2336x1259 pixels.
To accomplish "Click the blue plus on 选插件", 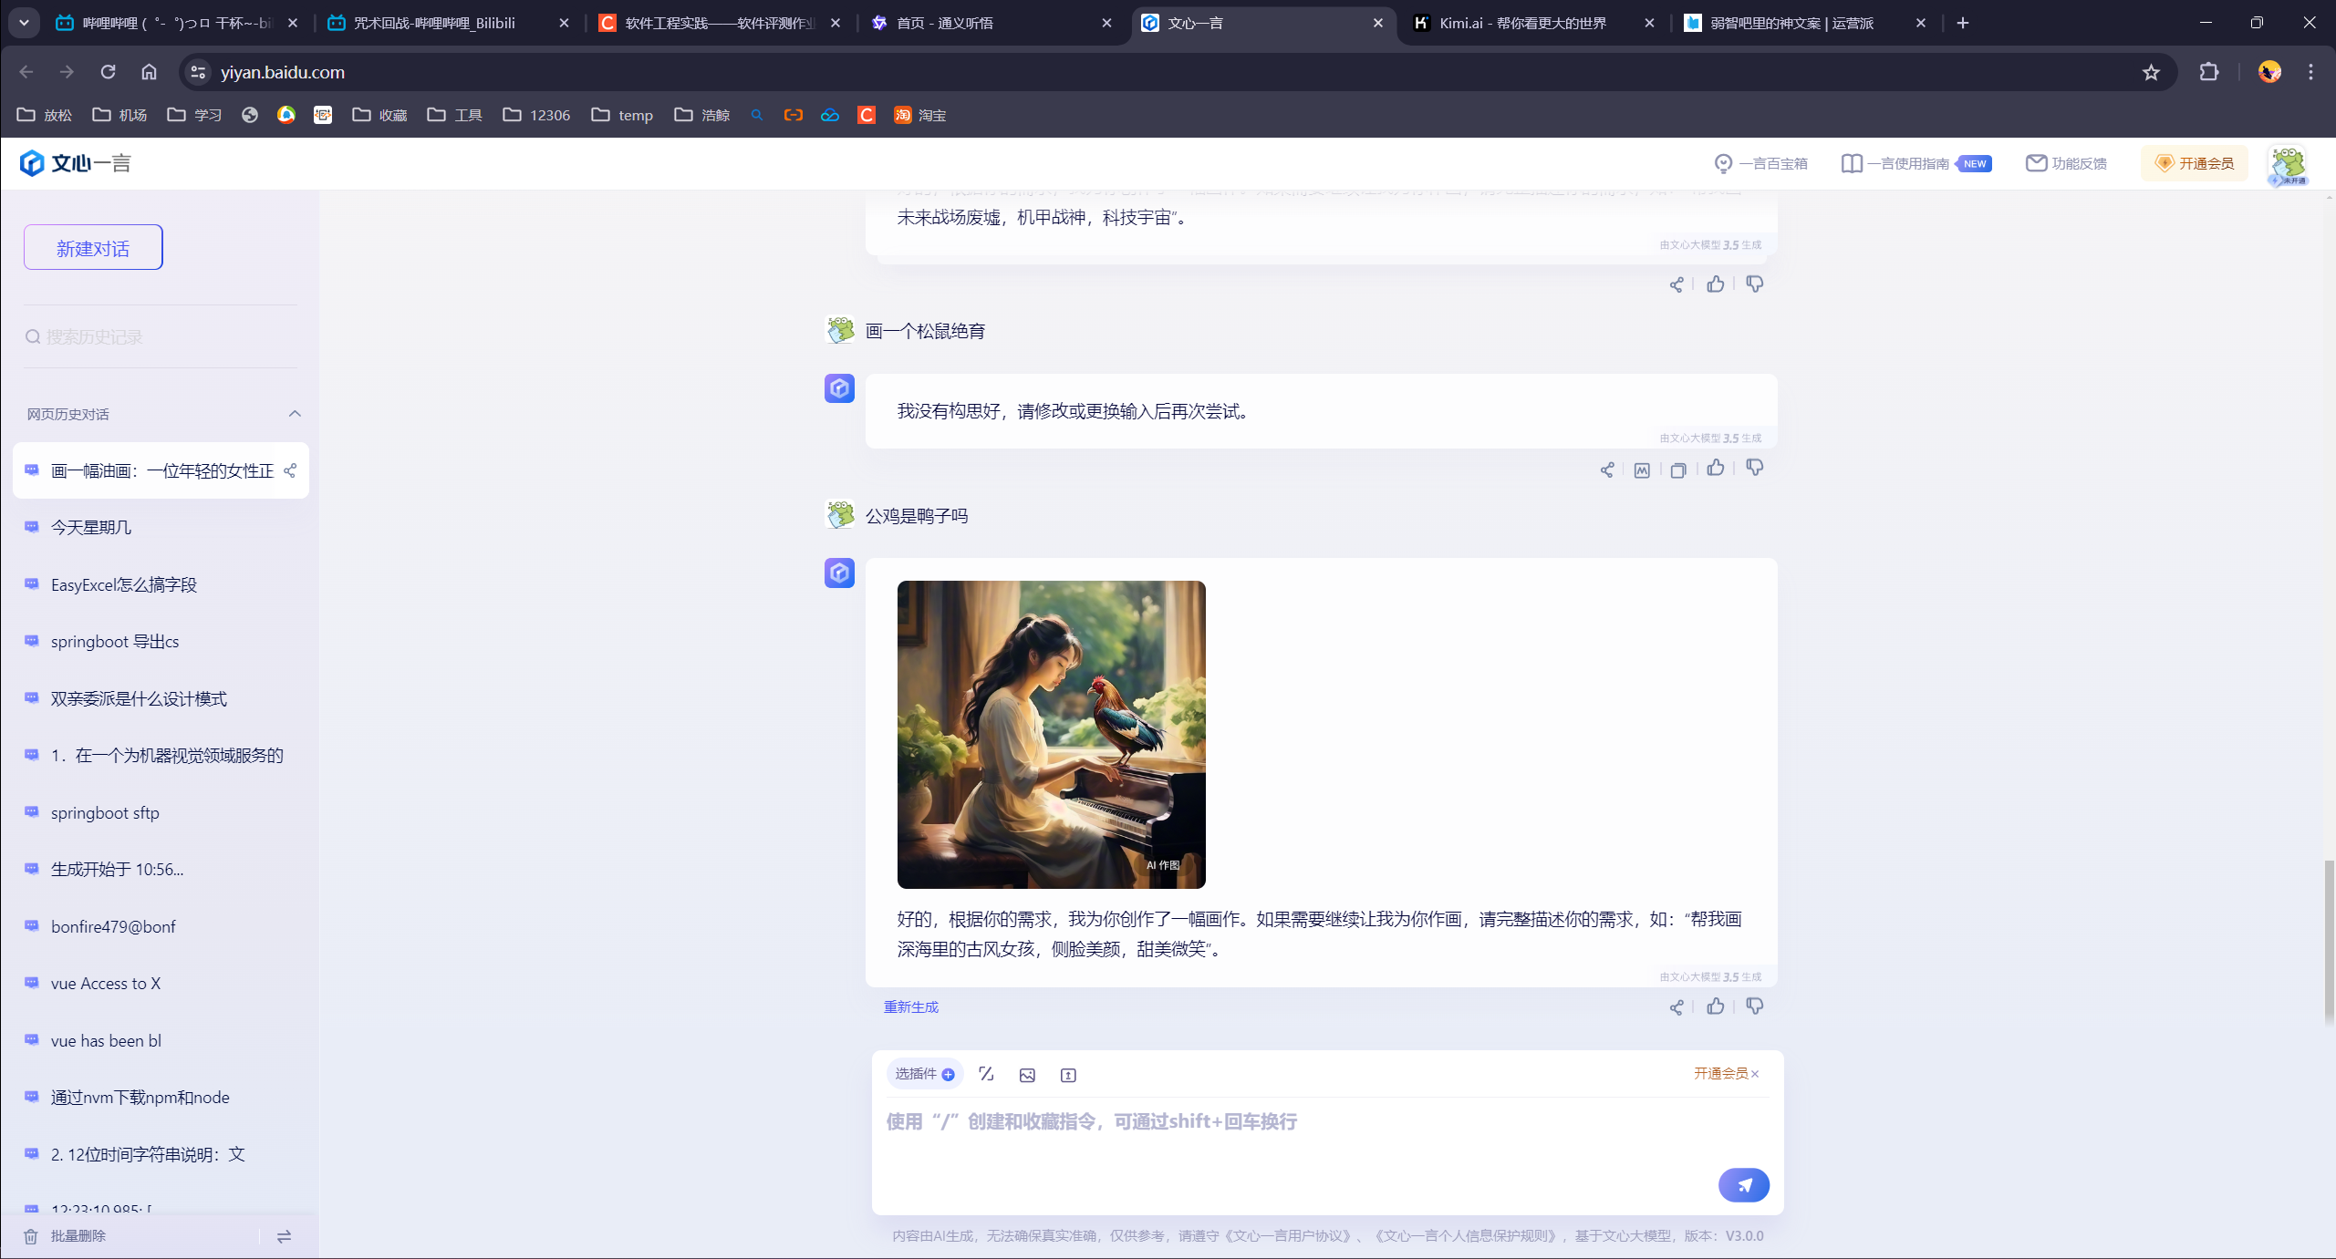I will (x=949, y=1074).
